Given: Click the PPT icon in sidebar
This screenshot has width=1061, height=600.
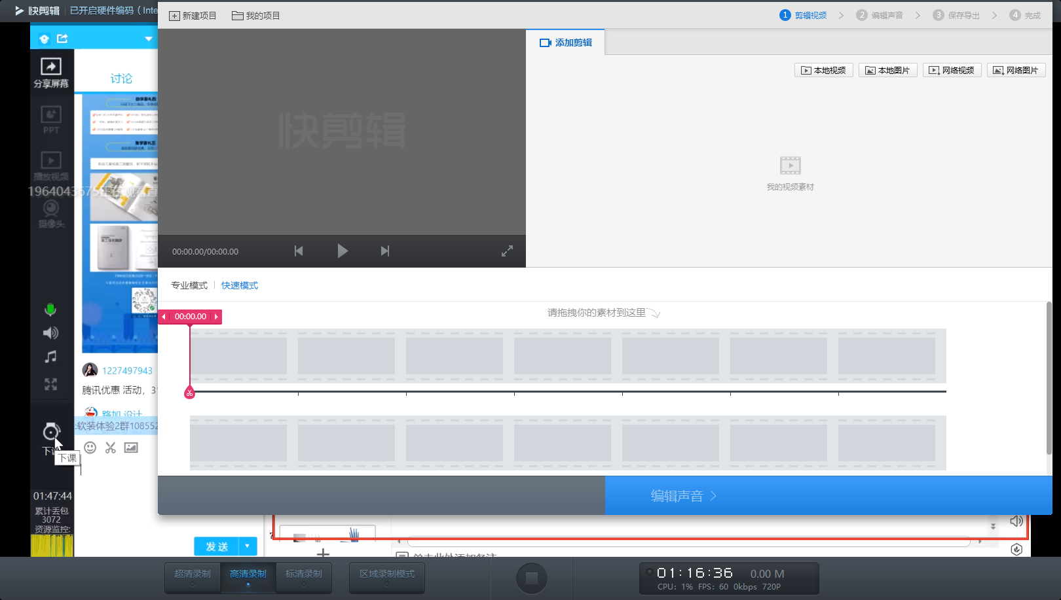Looking at the screenshot, I should coord(51,120).
